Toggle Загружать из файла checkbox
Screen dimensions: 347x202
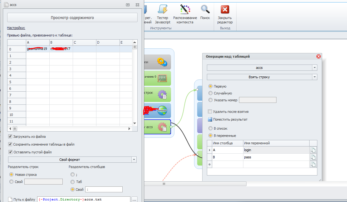coord(10,136)
